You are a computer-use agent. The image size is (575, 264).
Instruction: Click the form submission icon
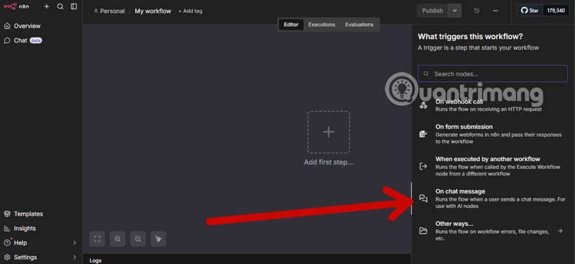(423, 134)
